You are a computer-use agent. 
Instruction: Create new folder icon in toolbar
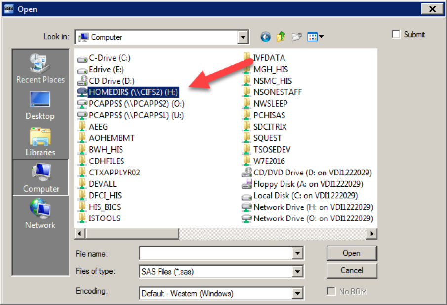(x=297, y=37)
